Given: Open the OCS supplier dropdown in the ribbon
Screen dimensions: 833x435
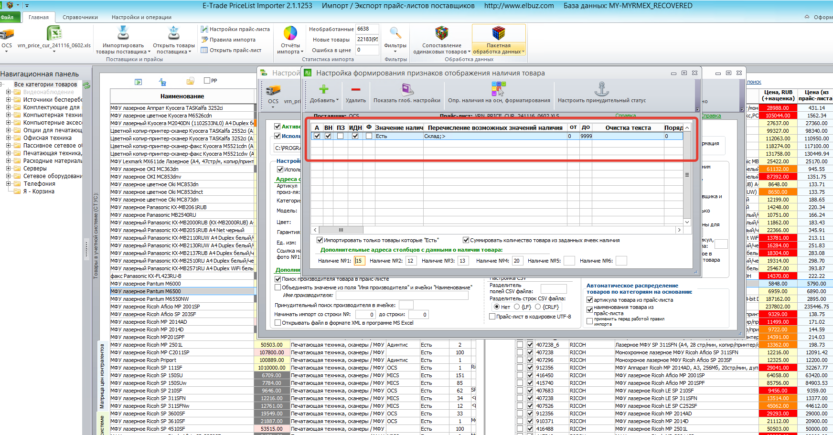Looking at the screenshot, I should tap(7, 52).
